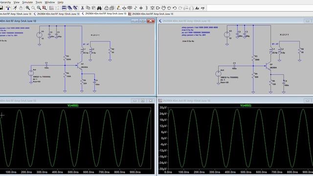Screen dimensions: 313x176
Task: Select the Capacitor component tool
Action: (x=141, y=8)
